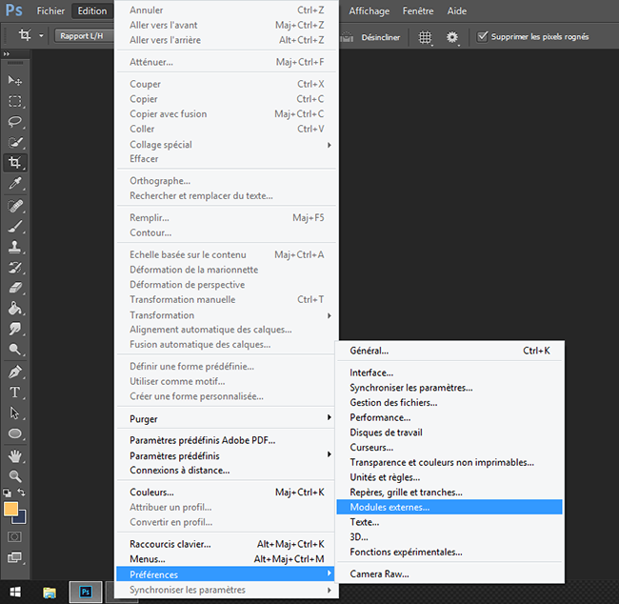This screenshot has height=604, width=619.
Task: Select the Pen tool
Action: [x=15, y=372]
